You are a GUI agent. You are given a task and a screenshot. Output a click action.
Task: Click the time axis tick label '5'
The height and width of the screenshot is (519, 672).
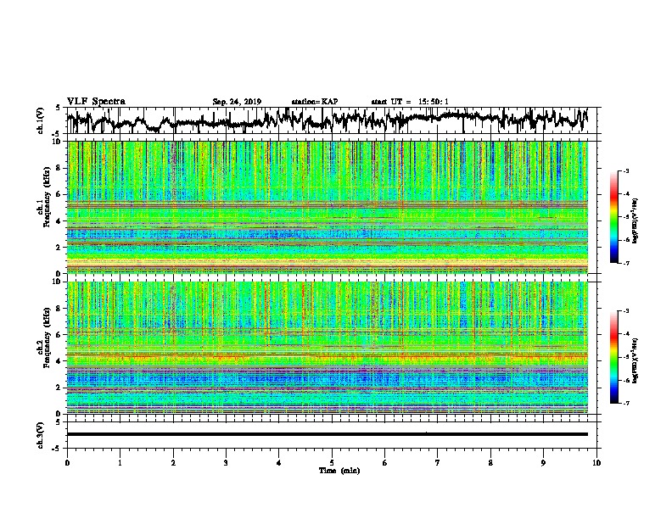[332, 462]
